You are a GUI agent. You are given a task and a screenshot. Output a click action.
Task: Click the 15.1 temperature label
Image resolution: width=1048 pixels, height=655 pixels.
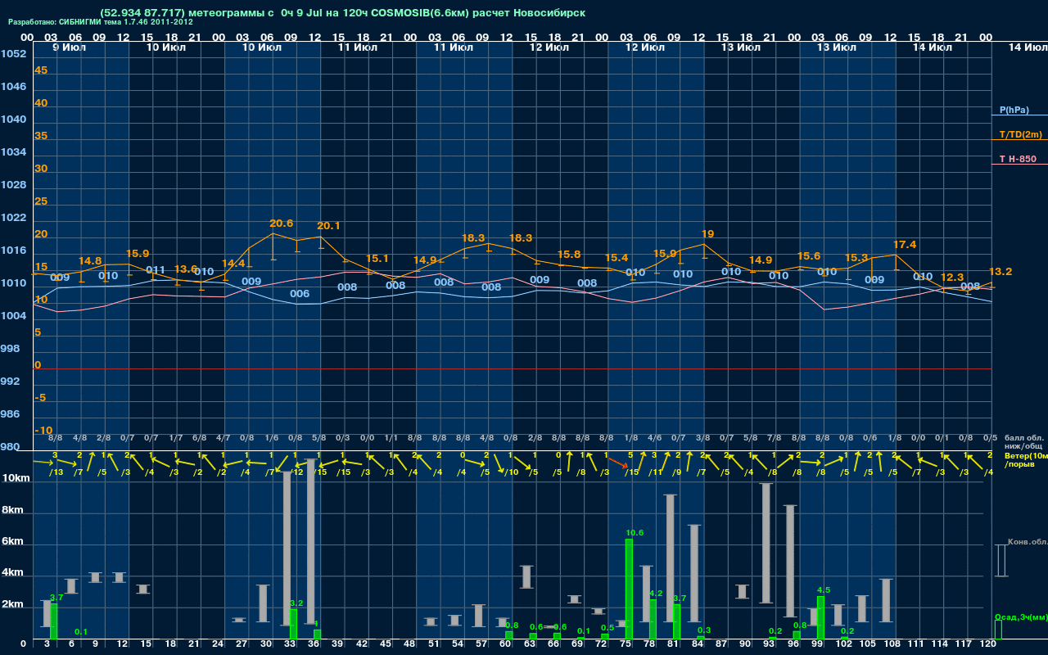coord(377,258)
